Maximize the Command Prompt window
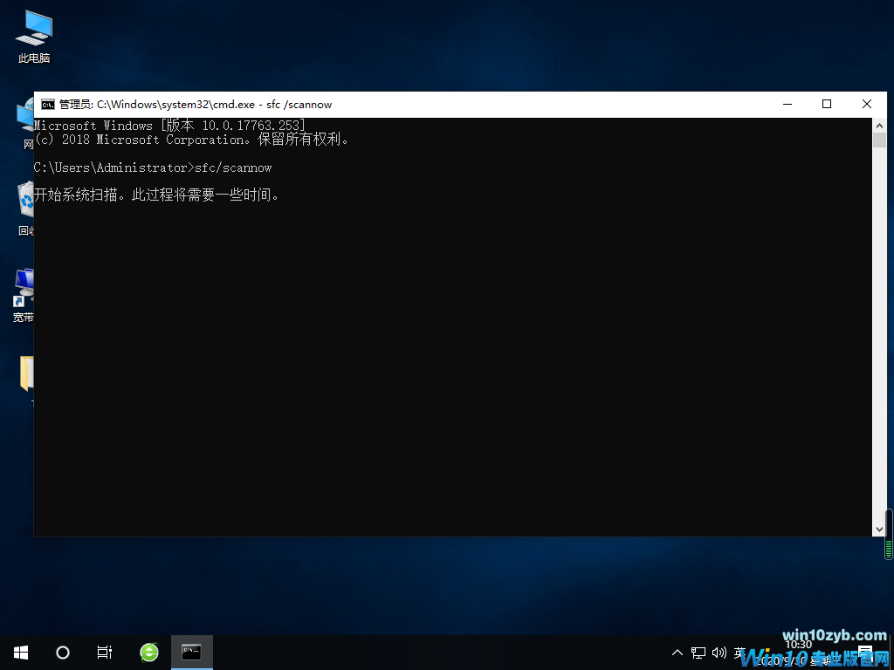This screenshot has width=894, height=670. tap(827, 104)
